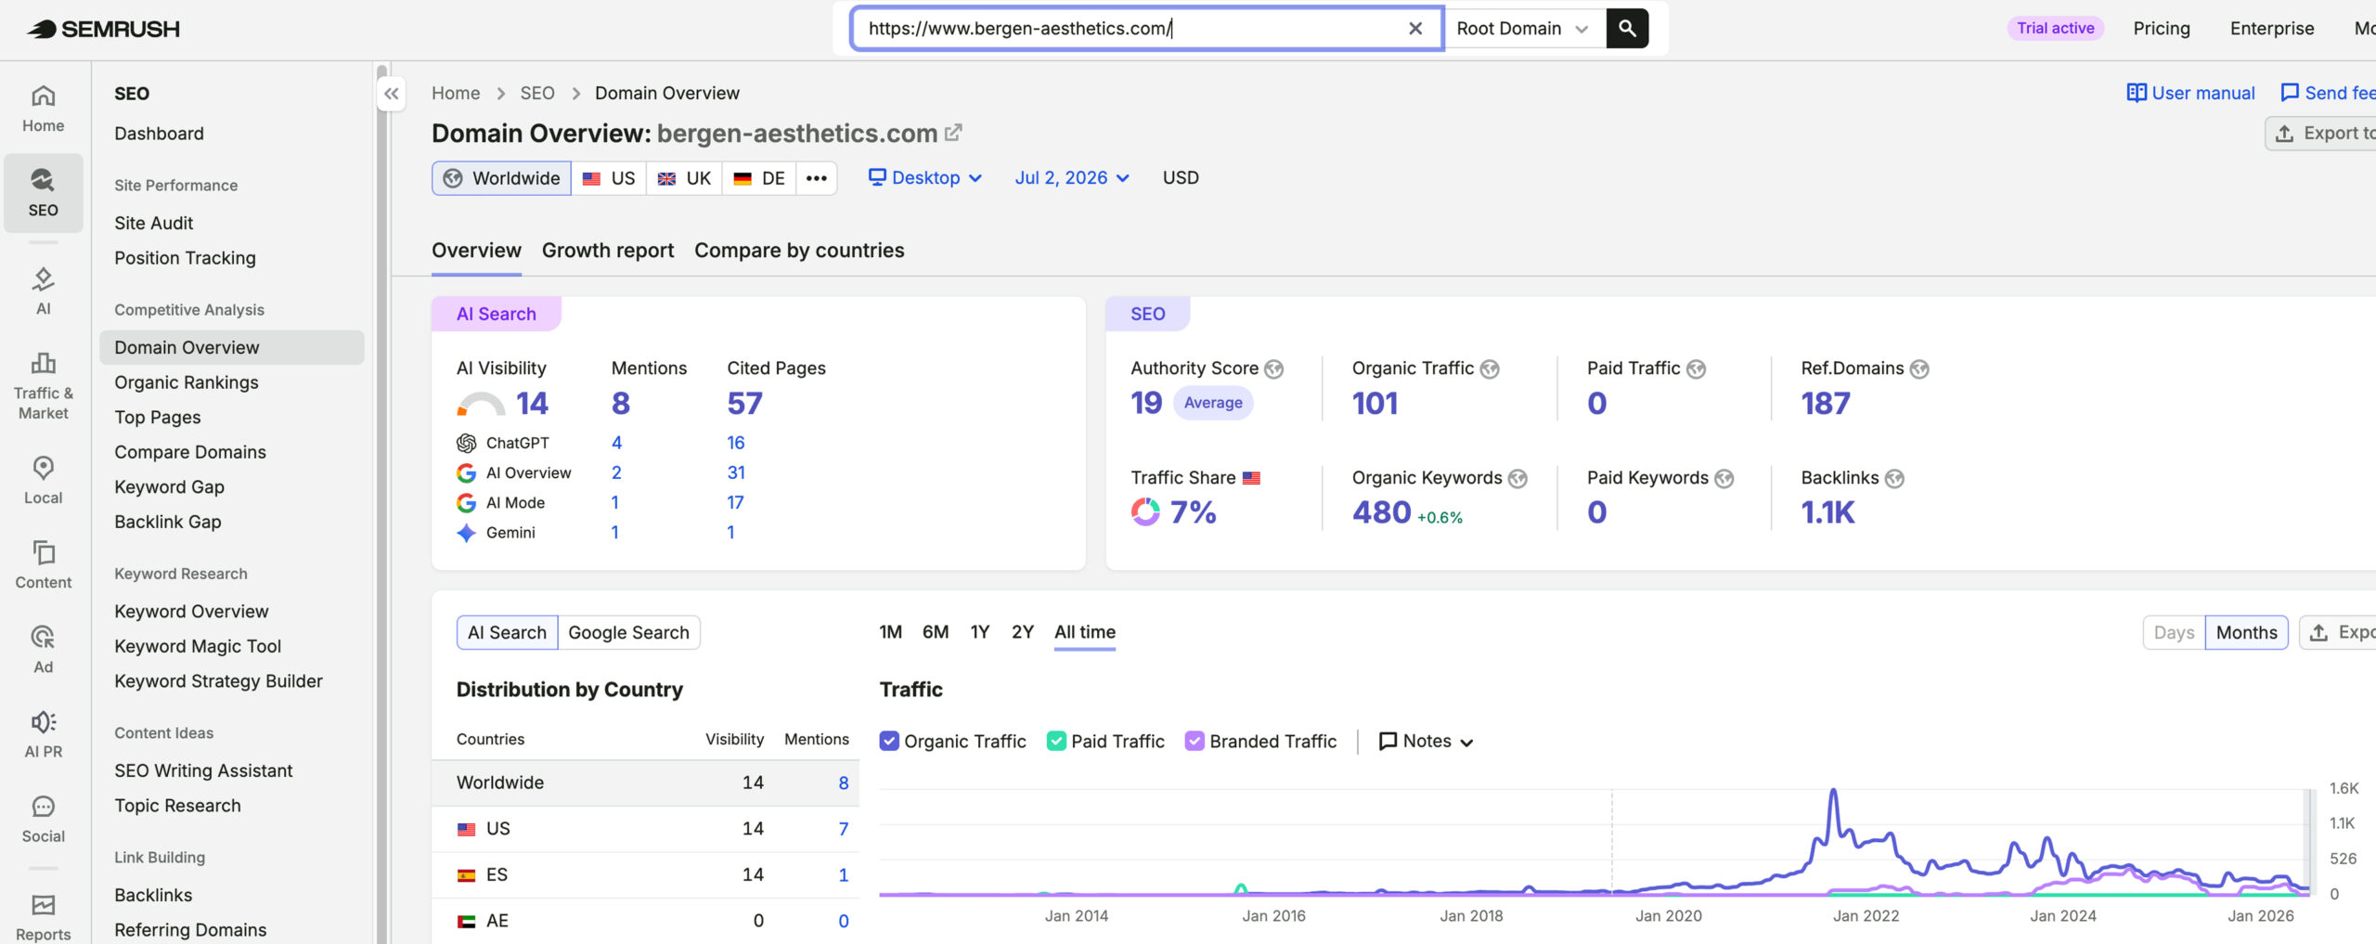Image resolution: width=2376 pixels, height=944 pixels.
Task: Click the Paid Keywords globe icon
Action: [x=1724, y=479]
